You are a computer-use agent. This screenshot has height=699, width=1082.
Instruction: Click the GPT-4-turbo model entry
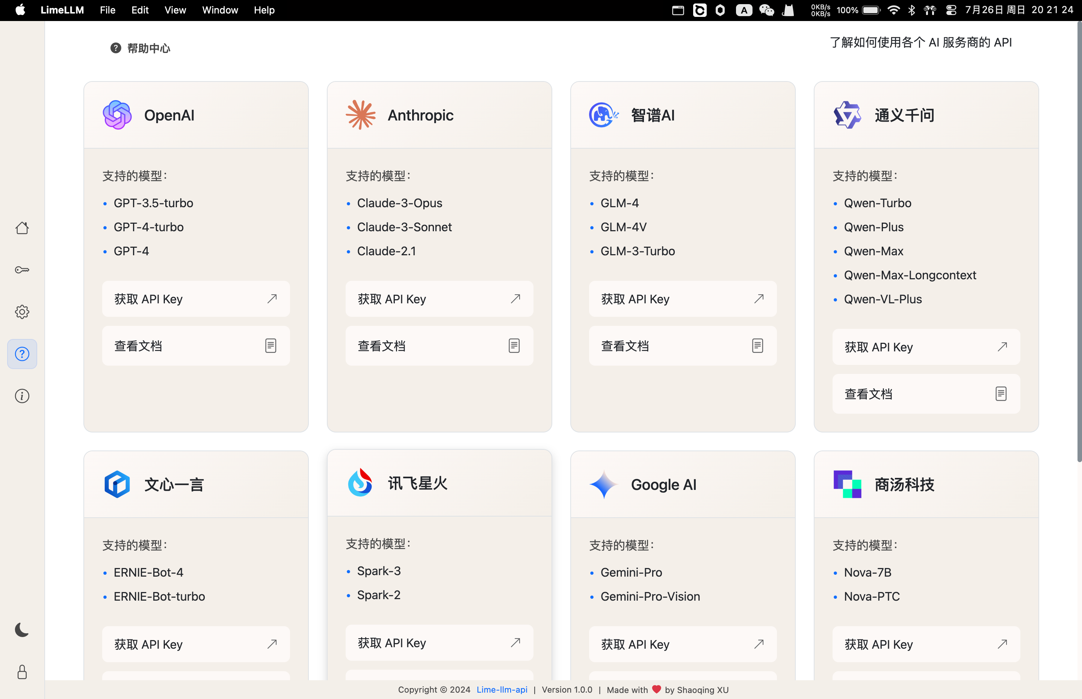pos(148,227)
